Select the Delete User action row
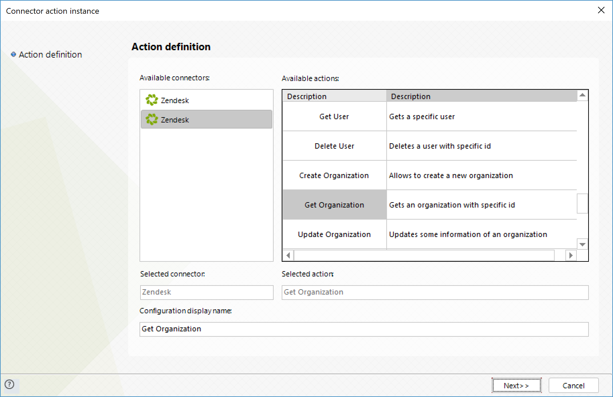Image resolution: width=613 pixels, height=397 pixels. coord(334,146)
